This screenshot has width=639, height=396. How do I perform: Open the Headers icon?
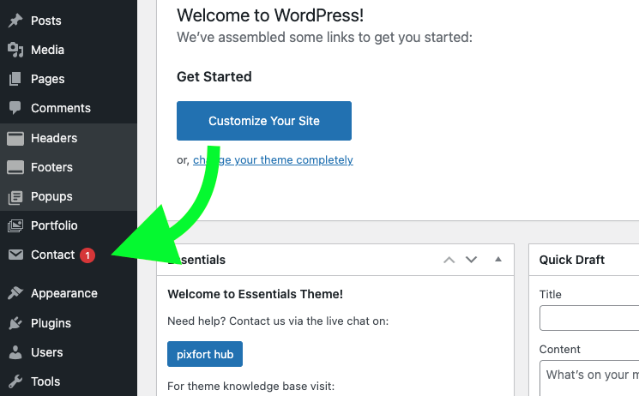tap(15, 138)
